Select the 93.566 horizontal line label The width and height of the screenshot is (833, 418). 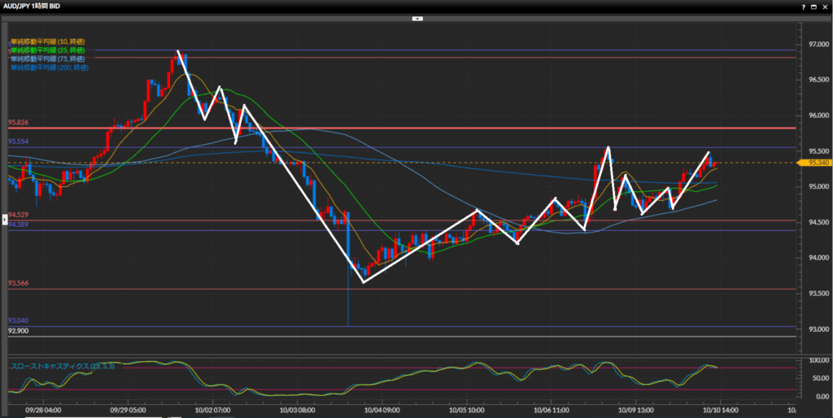(18, 283)
